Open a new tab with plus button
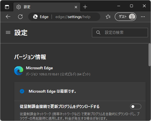Image resolution: width=151 pixels, height=121 pixels. (85, 7)
